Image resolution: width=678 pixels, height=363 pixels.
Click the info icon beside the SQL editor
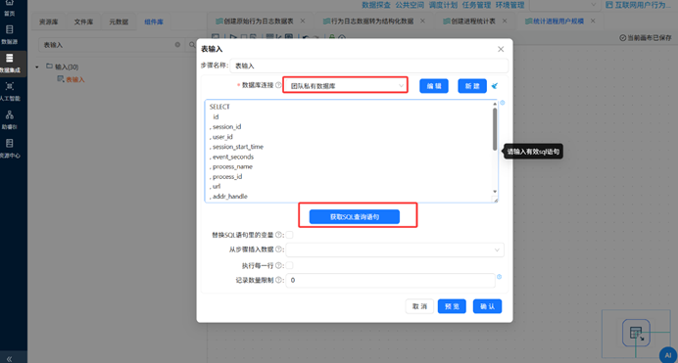tap(503, 103)
